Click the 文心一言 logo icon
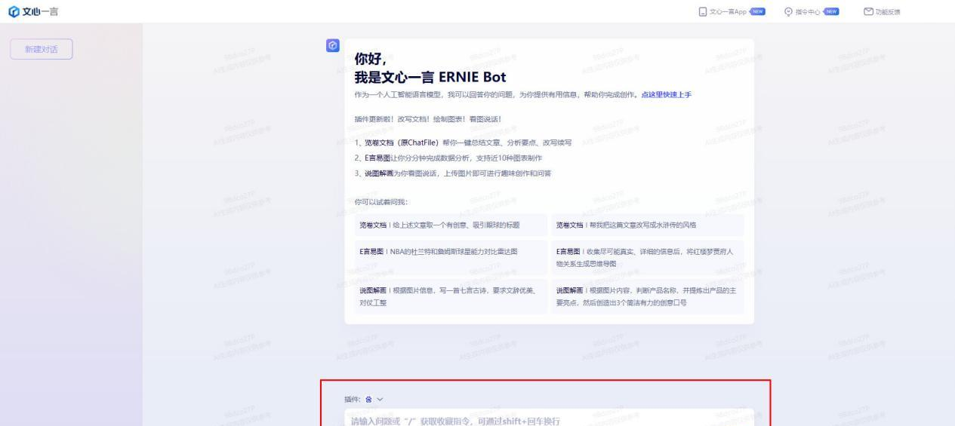 12,11
